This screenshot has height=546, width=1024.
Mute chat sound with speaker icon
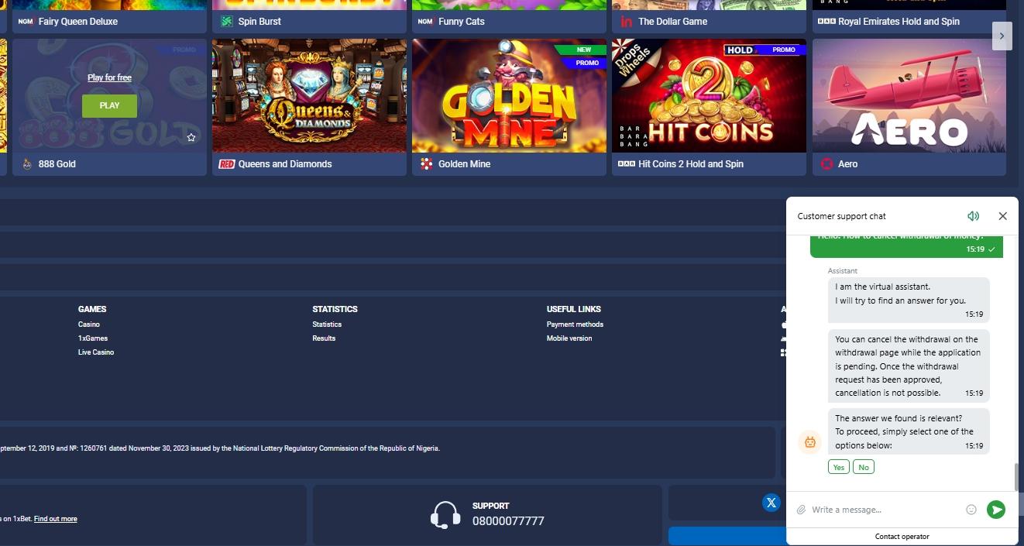coord(973,216)
